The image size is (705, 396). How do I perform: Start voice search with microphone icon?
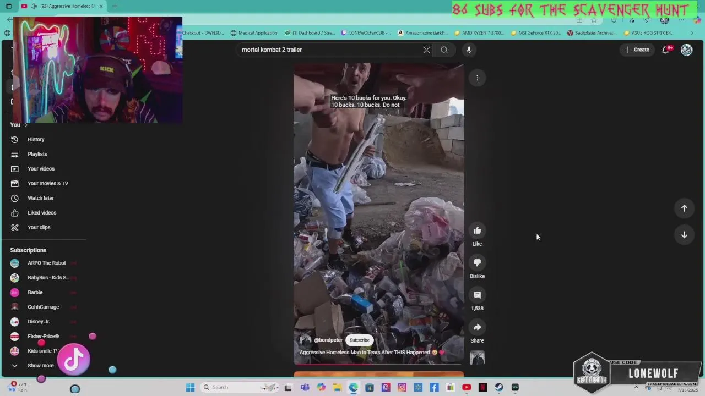coord(469,50)
